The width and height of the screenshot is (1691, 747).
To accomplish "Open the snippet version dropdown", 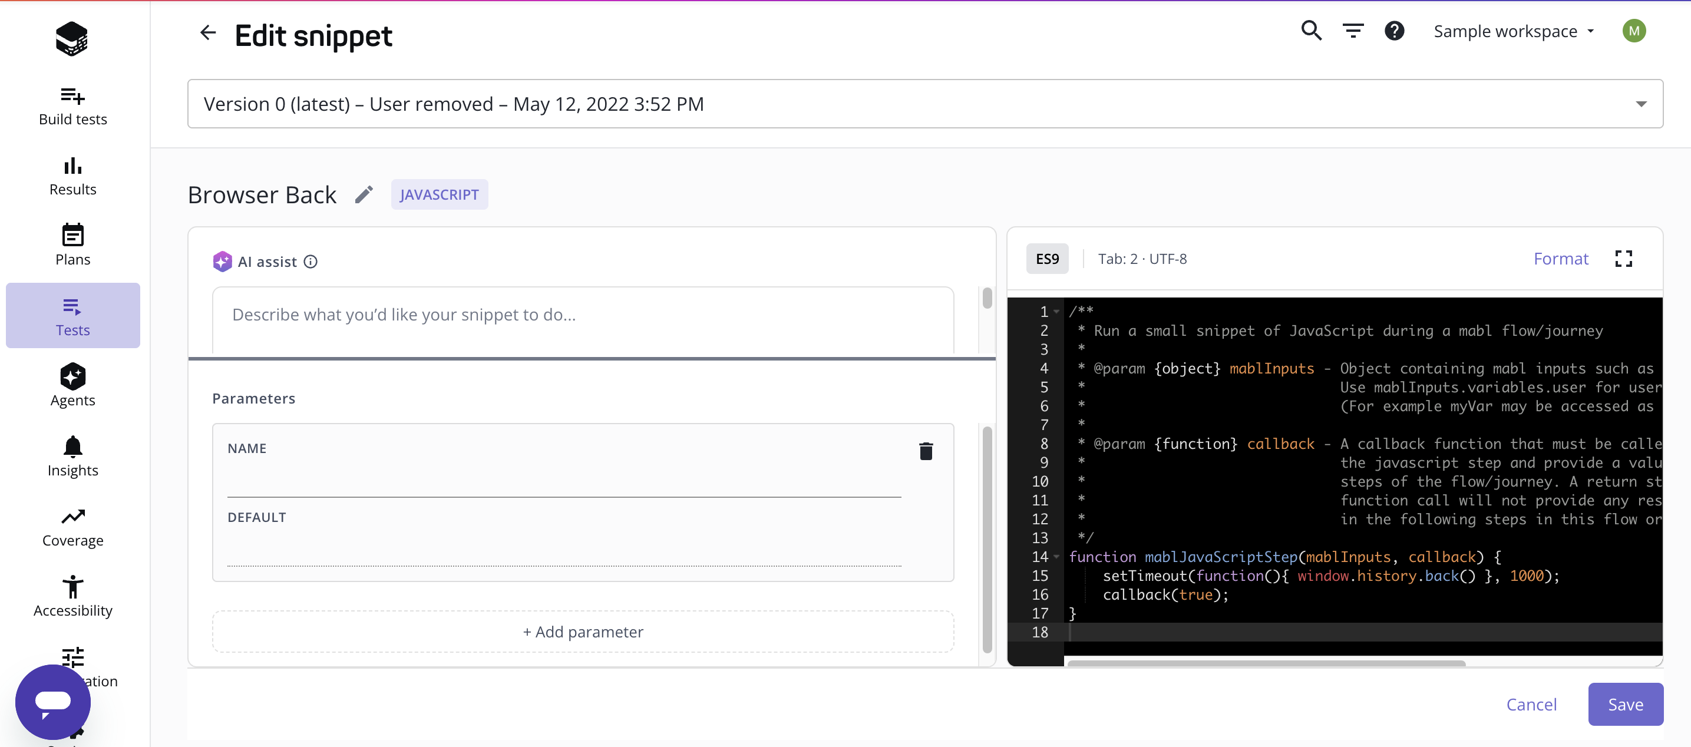I will pos(925,104).
